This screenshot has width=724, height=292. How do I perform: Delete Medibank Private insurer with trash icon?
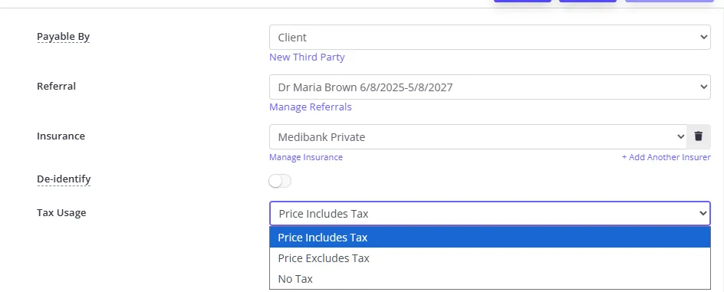point(698,136)
